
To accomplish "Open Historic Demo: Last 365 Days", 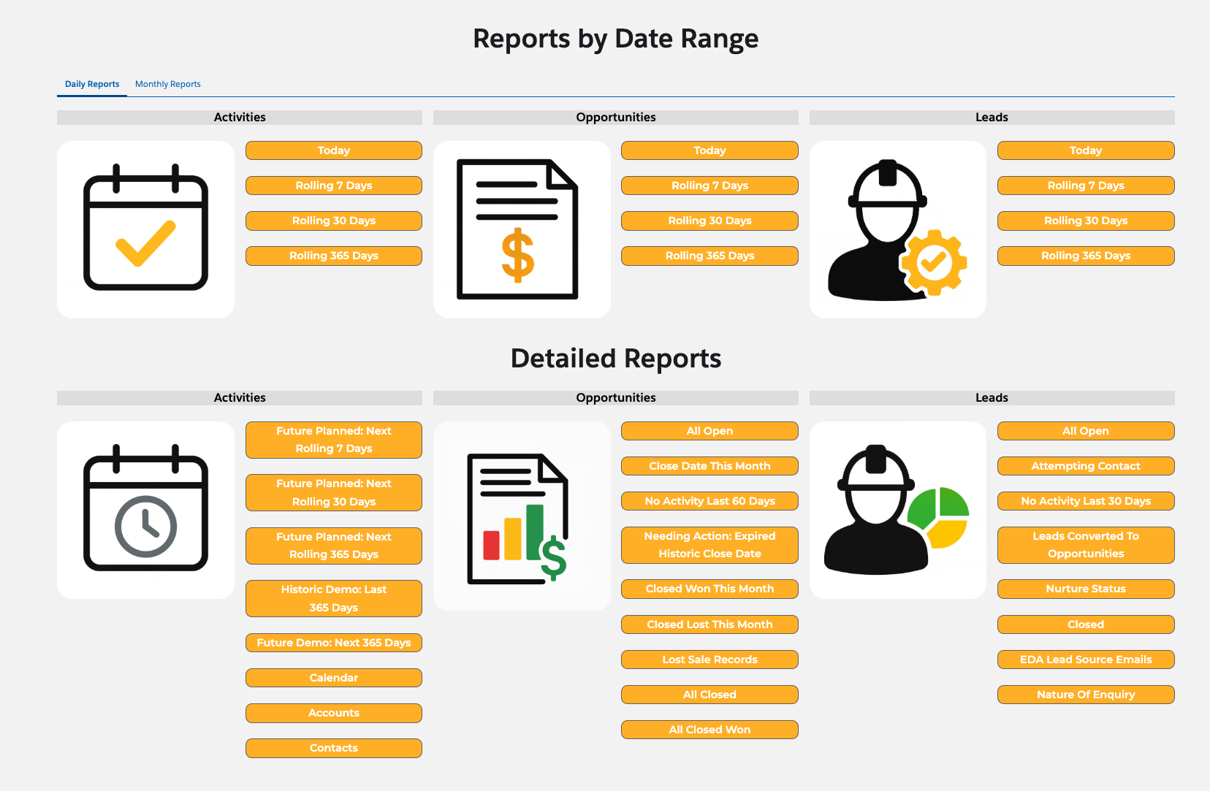I will [x=334, y=598].
